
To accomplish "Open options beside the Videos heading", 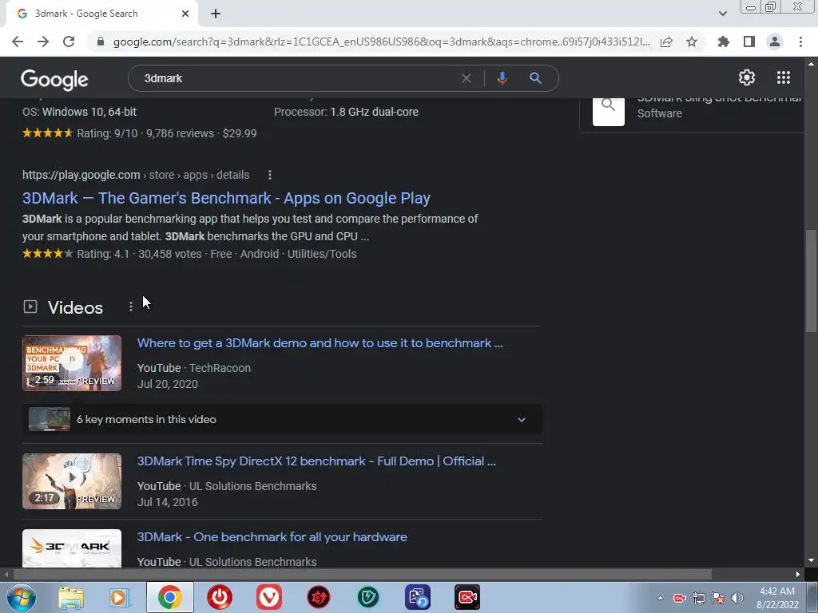I will (x=130, y=307).
